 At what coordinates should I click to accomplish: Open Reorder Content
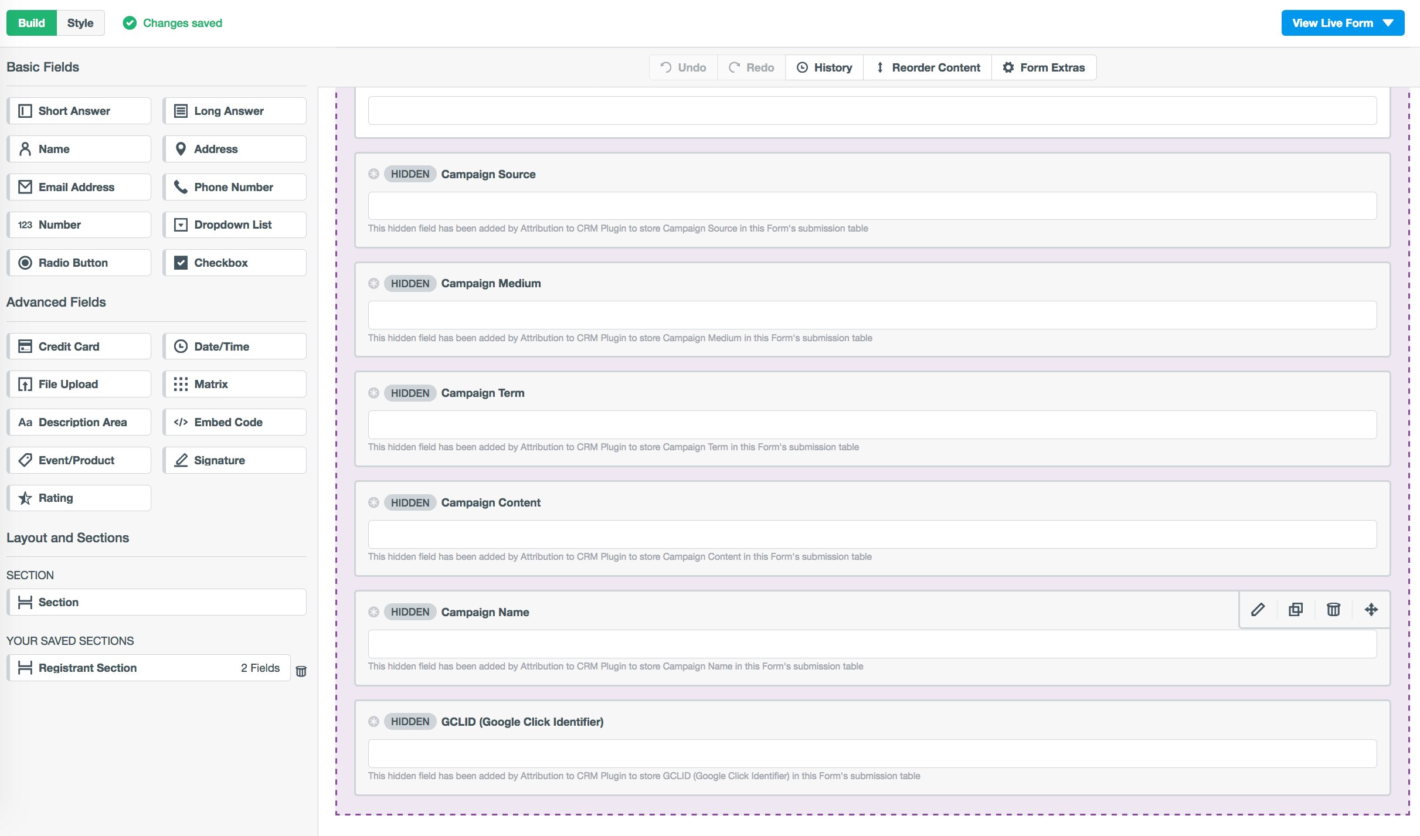coord(927,67)
